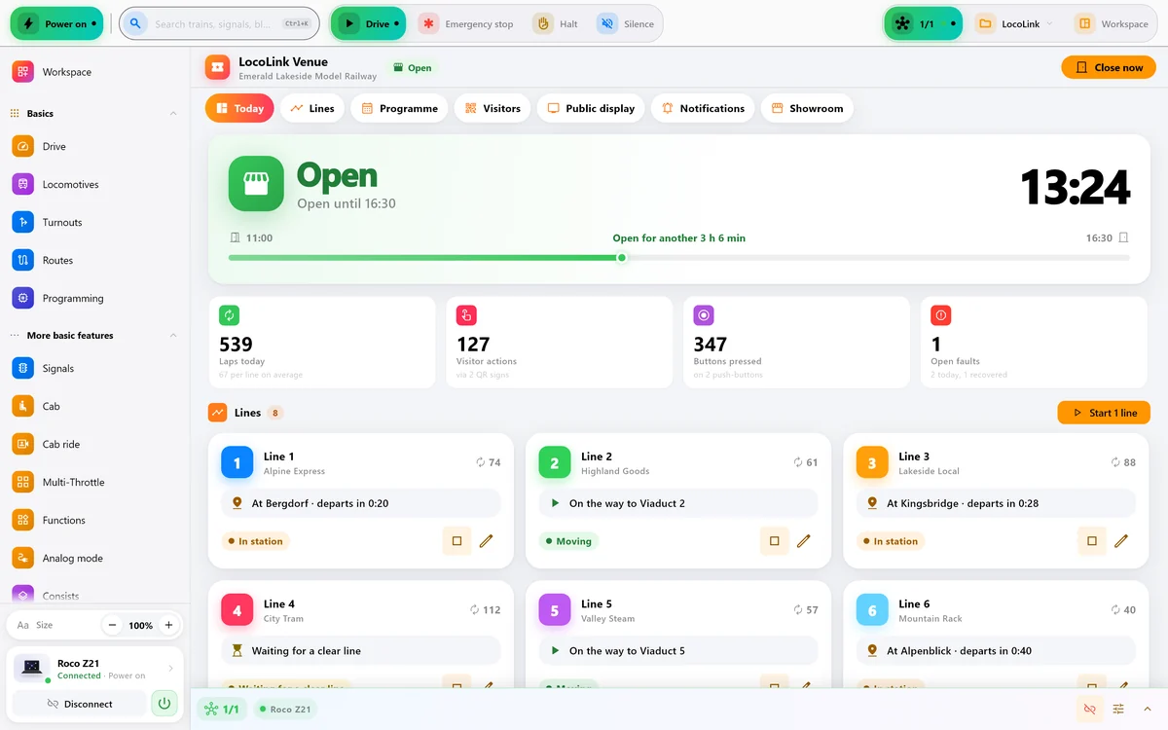Viewport: 1168px width, 730px height.
Task: Switch to the Programme tab
Action: click(x=399, y=108)
